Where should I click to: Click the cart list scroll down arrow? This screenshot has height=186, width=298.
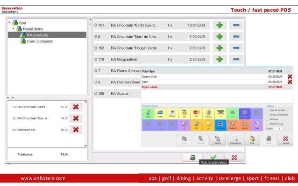coord(85,145)
